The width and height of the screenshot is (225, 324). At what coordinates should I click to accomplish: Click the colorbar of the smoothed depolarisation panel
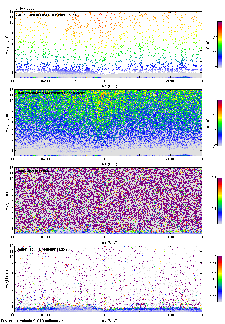tap(220, 279)
